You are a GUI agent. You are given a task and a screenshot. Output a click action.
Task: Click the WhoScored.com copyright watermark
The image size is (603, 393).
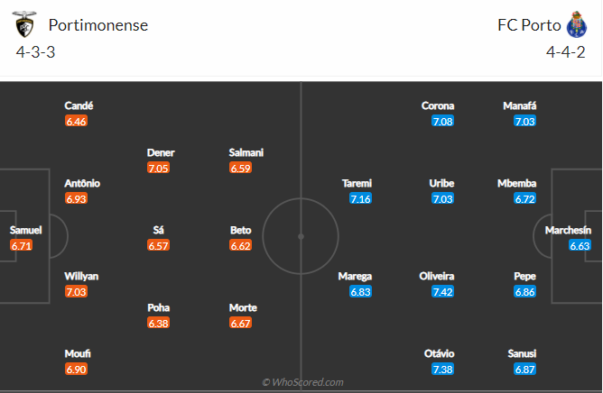pyautogui.click(x=302, y=382)
